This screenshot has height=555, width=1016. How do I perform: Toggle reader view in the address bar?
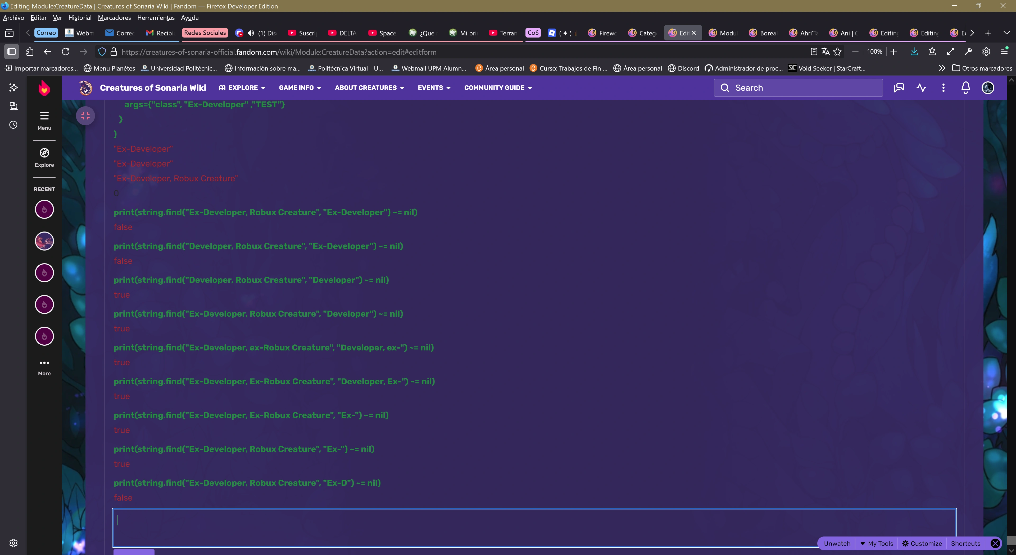(813, 52)
